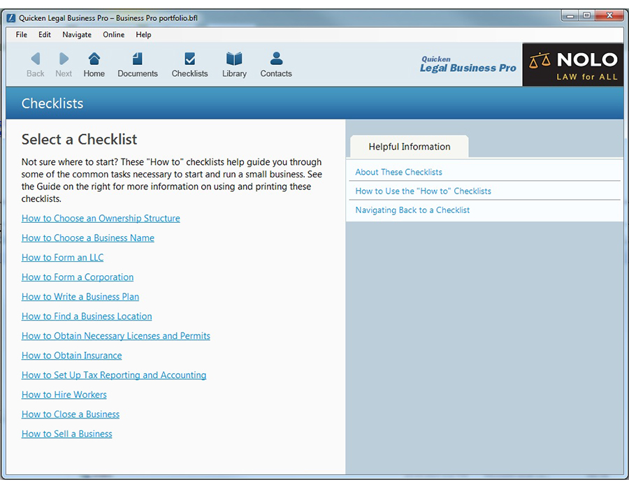Open How to Write a Business Plan
Image resolution: width=629 pixels, height=489 pixels.
(80, 297)
